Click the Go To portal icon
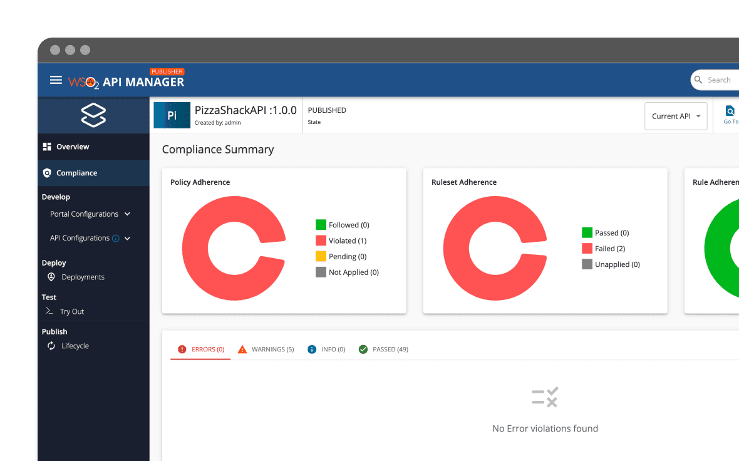 coord(730,111)
